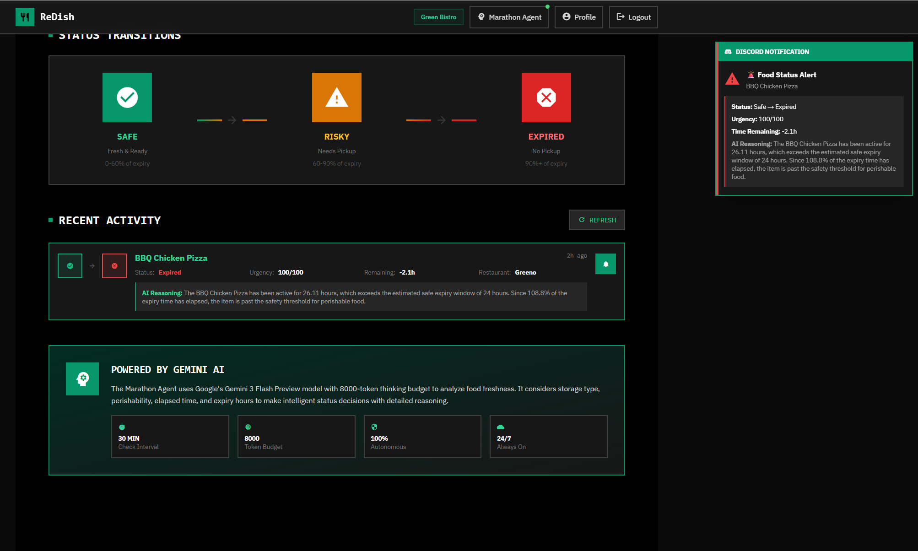
Task: Click the ReDish fork-and-knife logo icon
Action: (x=25, y=17)
